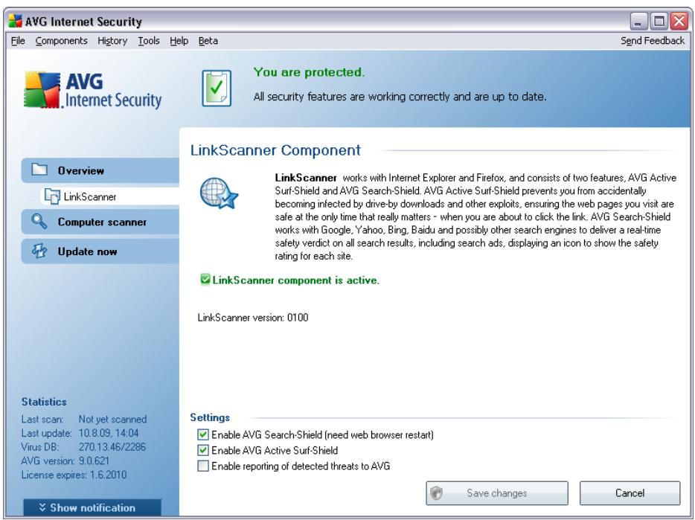Click Virus DB value '270.13.46/2286'

(112, 446)
